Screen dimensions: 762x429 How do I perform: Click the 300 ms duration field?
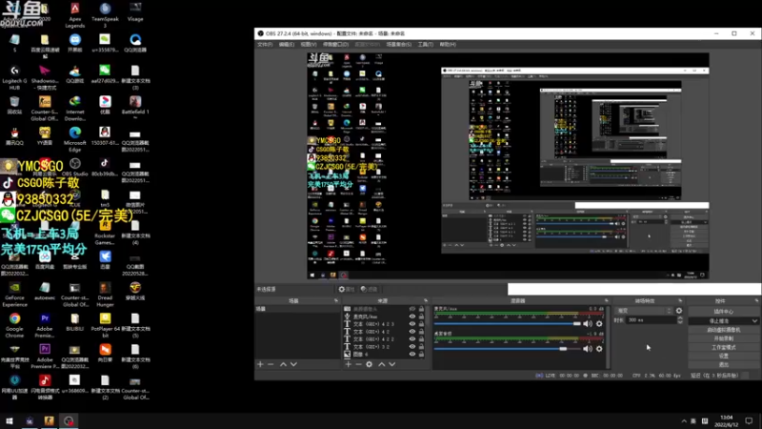point(651,320)
